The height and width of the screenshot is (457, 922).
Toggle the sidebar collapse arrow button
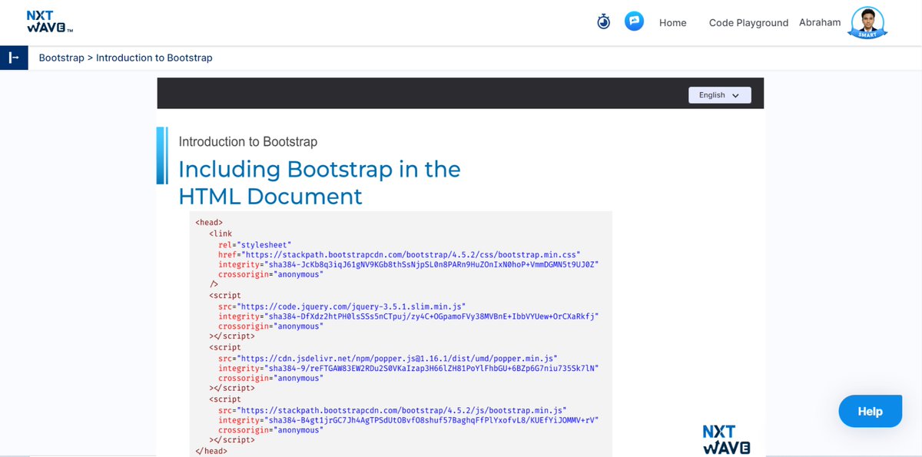point(14,58)
